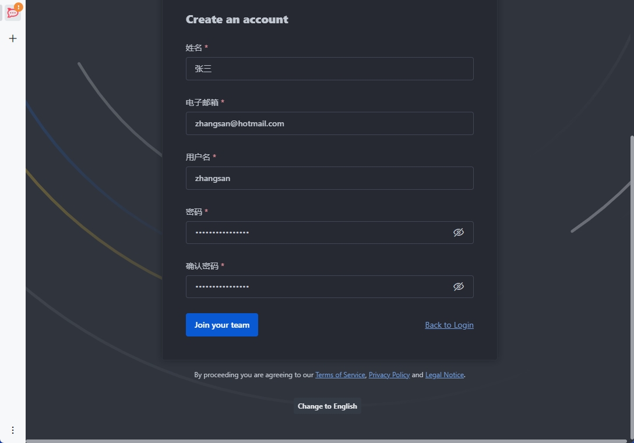Show the password in the 密码 field
This screenshot has width=634, height=443.
click(459, 232)
